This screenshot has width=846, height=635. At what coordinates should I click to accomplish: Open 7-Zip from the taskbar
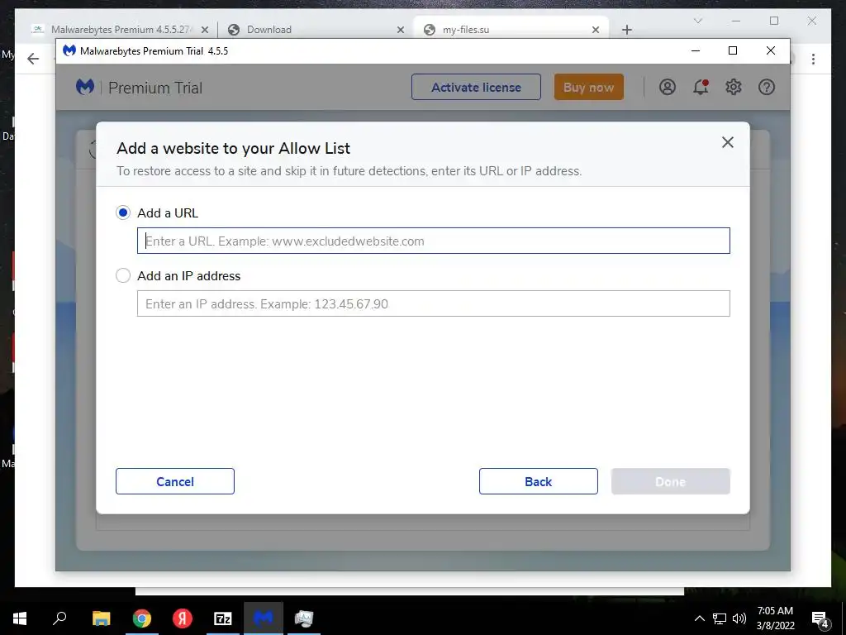[x=223, y=618]
